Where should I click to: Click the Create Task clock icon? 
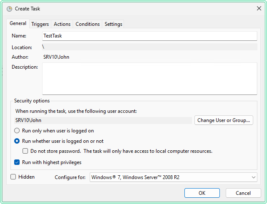(9, 9)
